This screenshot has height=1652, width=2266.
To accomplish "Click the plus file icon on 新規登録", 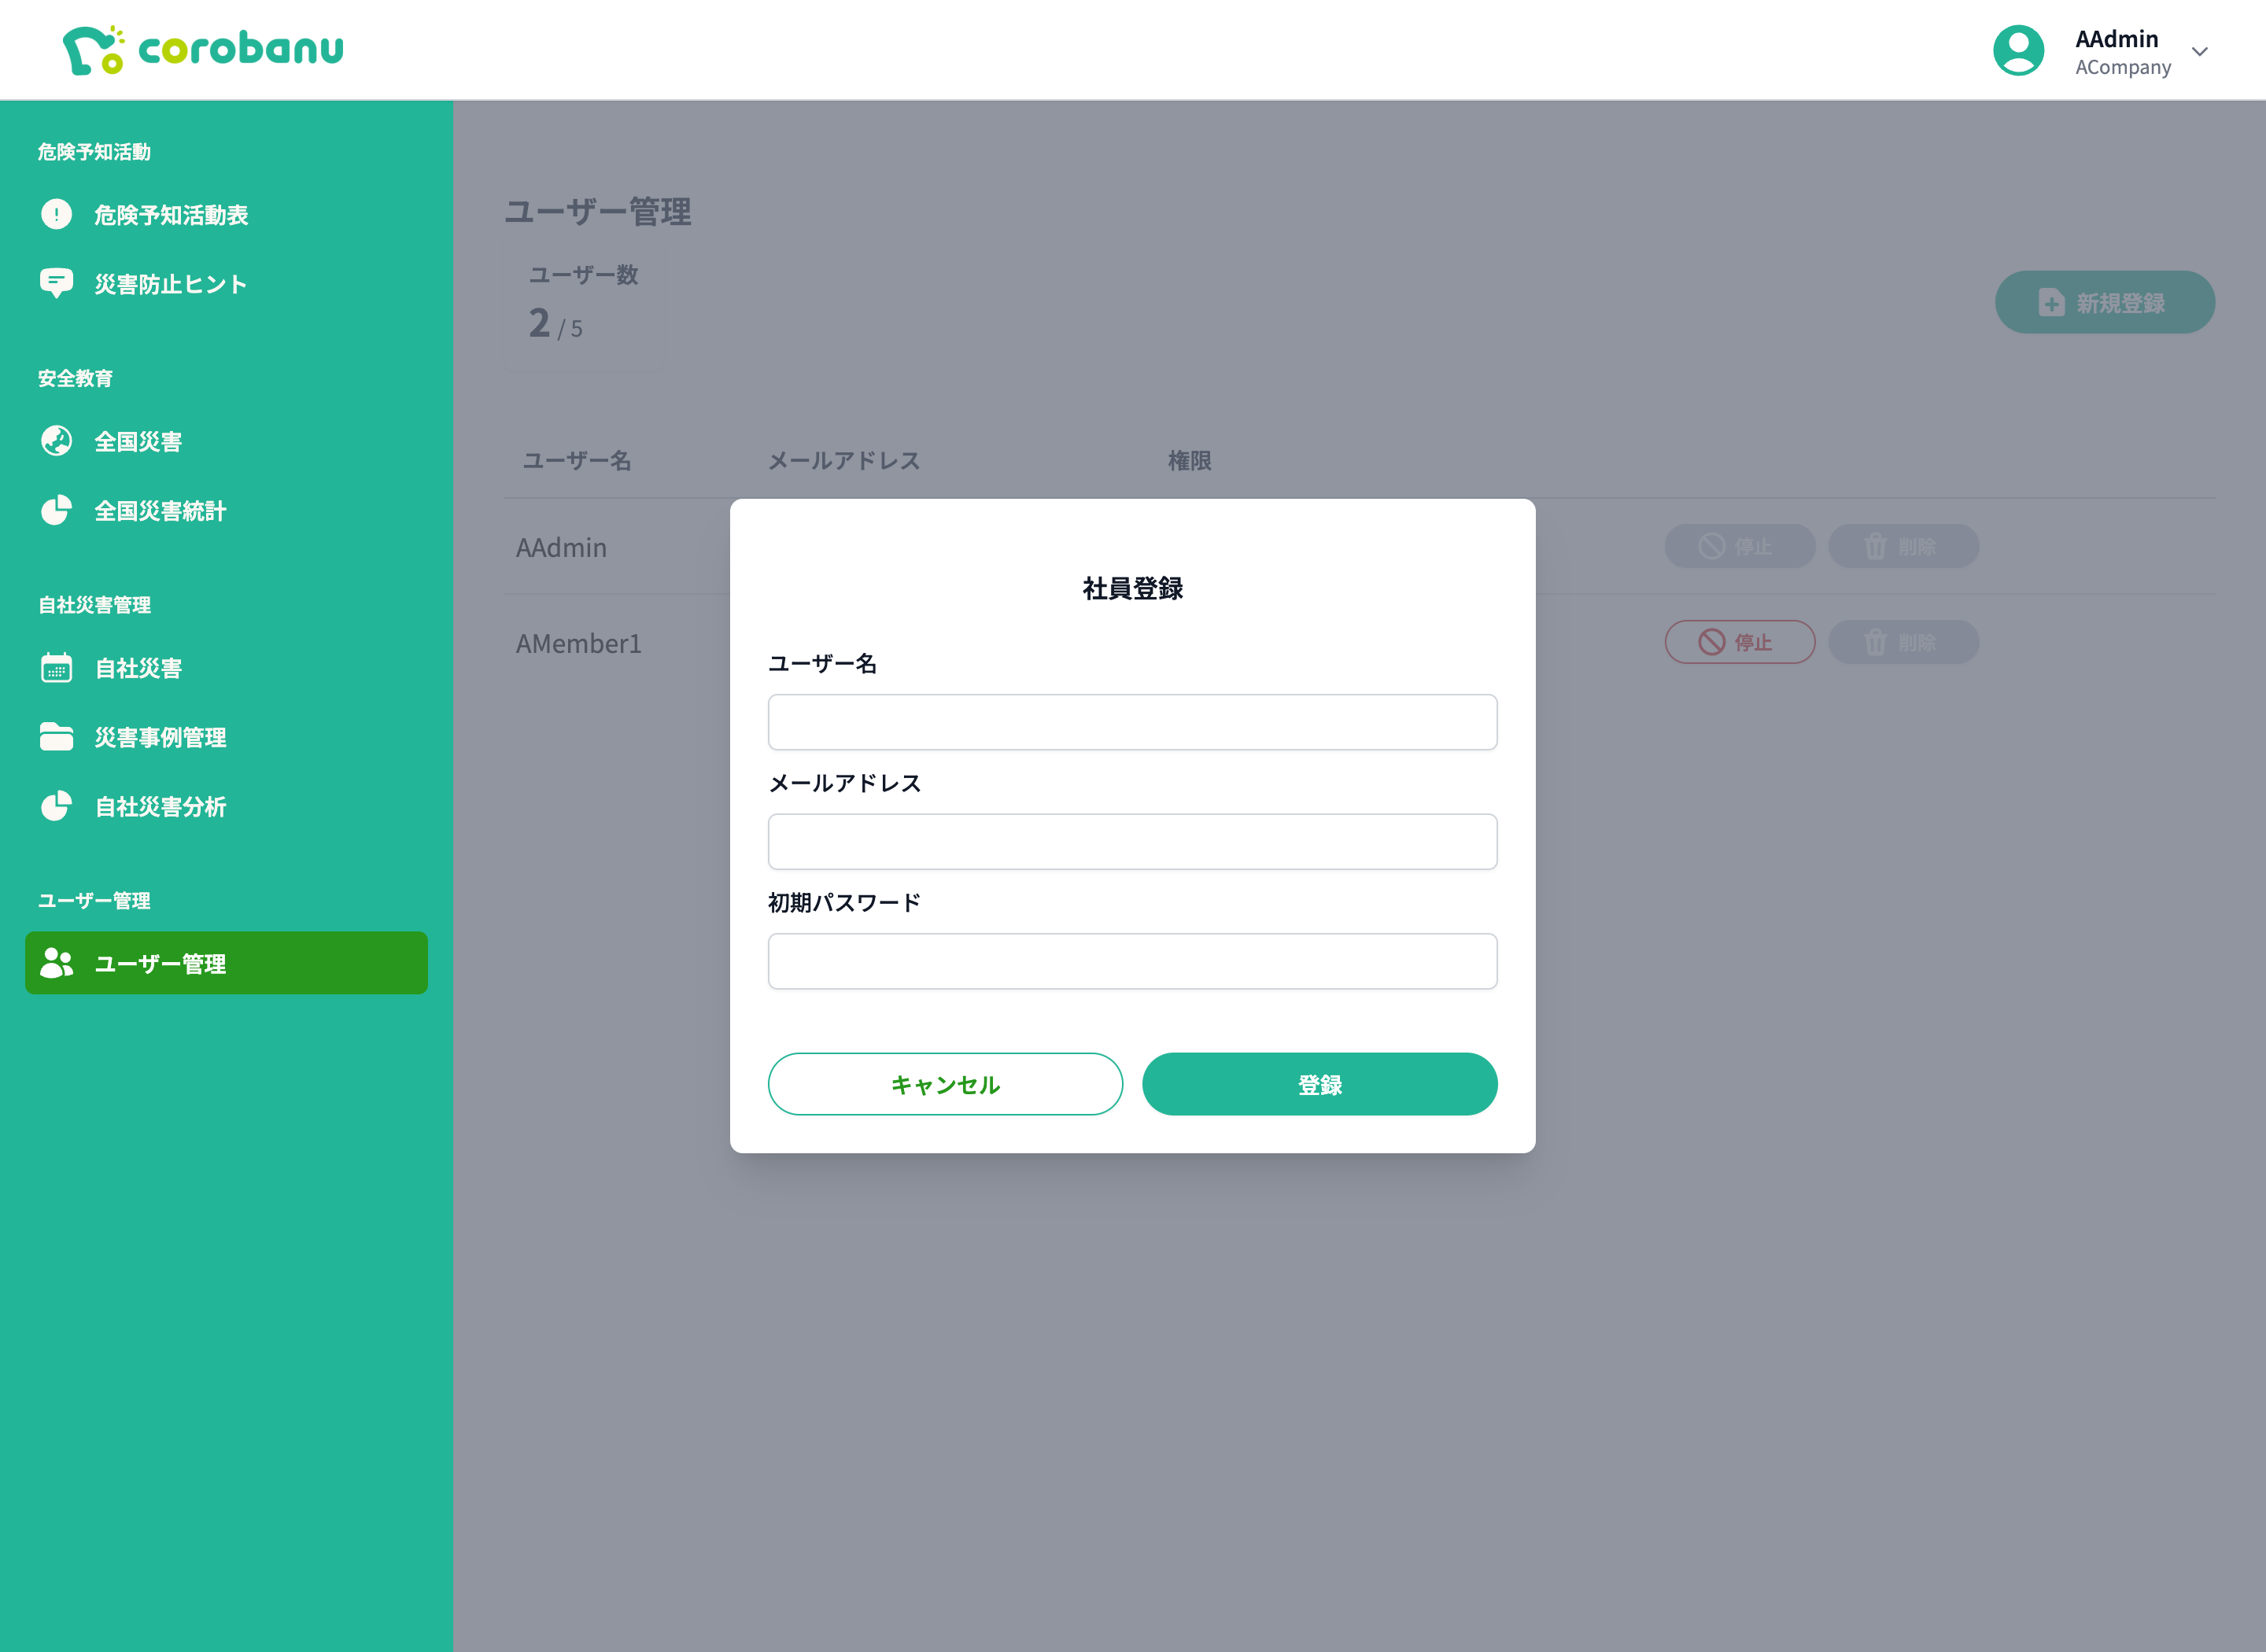I will tap(2051, 302).
